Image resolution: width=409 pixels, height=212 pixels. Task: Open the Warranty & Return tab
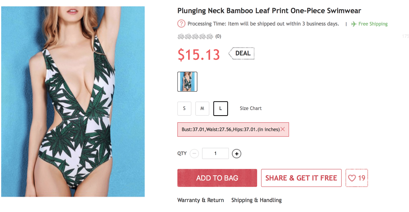(x=201, y=200)
